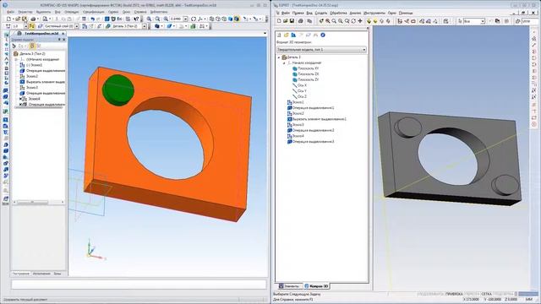The image size is (541, 304).
Task: Undo last action in KOMPAS toolbar
Action: (92, 19)
